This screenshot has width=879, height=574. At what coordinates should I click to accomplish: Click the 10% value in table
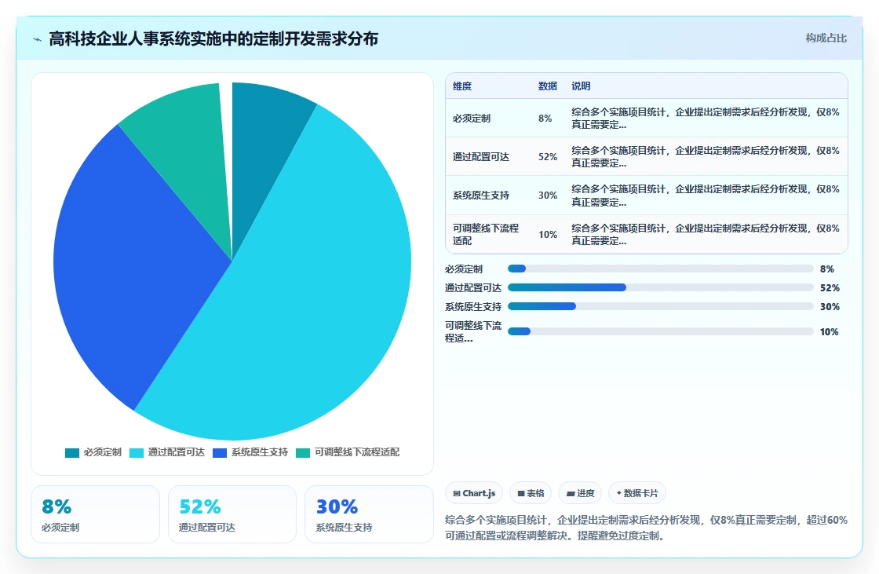pos(548,235)
